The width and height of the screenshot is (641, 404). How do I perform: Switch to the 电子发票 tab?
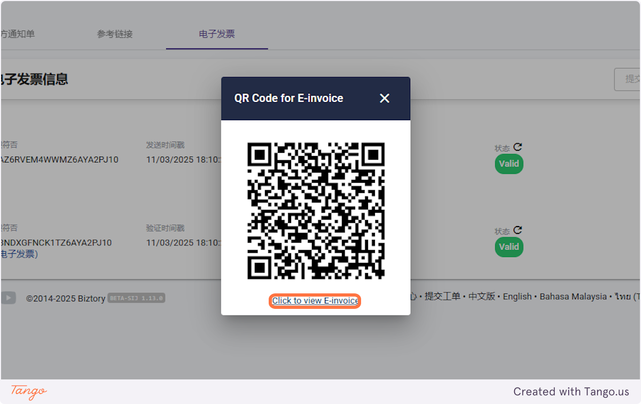click(217, 34)
